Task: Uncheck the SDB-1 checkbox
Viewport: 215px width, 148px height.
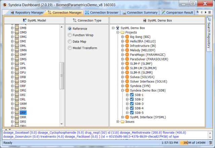Action: click(x=132, y=95)
